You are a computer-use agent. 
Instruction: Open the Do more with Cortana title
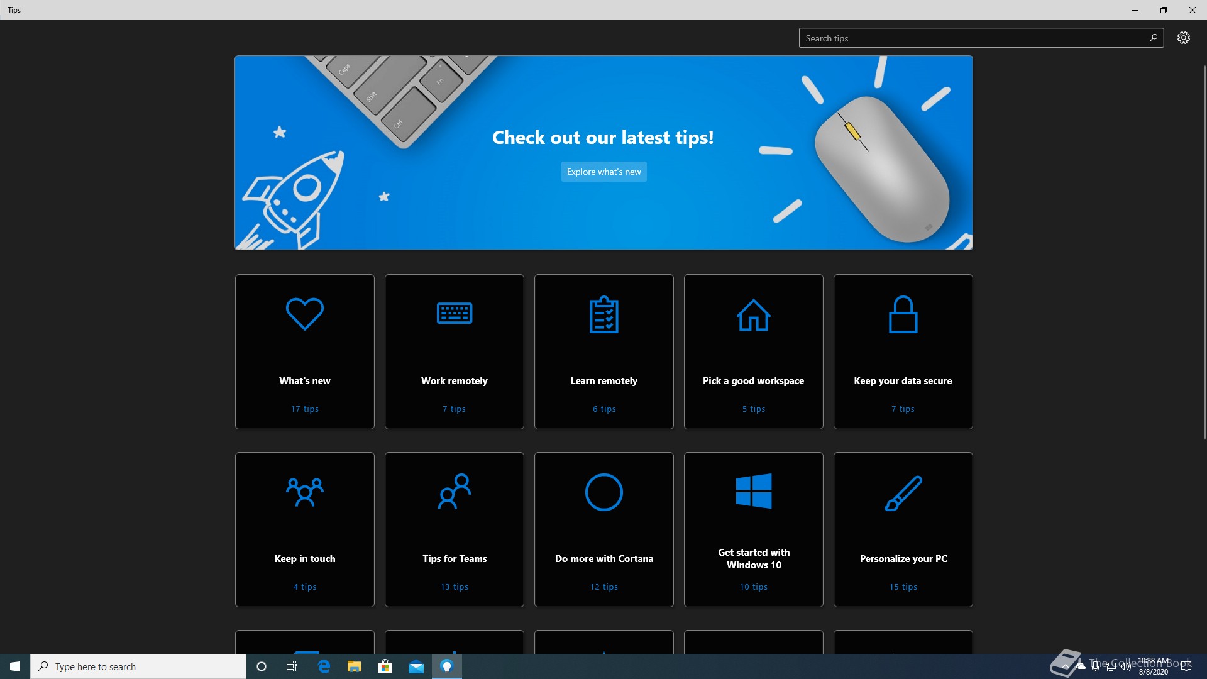click(604, 559)
